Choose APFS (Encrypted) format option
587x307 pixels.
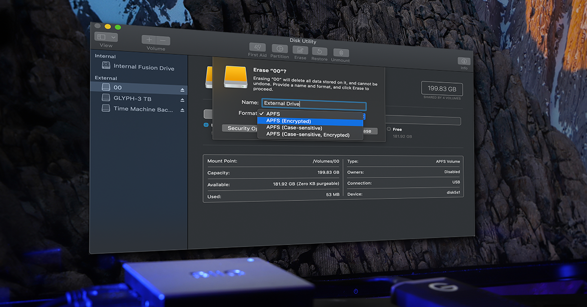tap(311, 121)
